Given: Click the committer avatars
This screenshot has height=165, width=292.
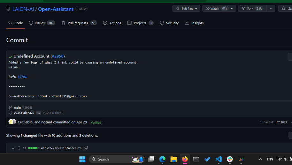Looking at the screenshot, I should tap(12, 122).
